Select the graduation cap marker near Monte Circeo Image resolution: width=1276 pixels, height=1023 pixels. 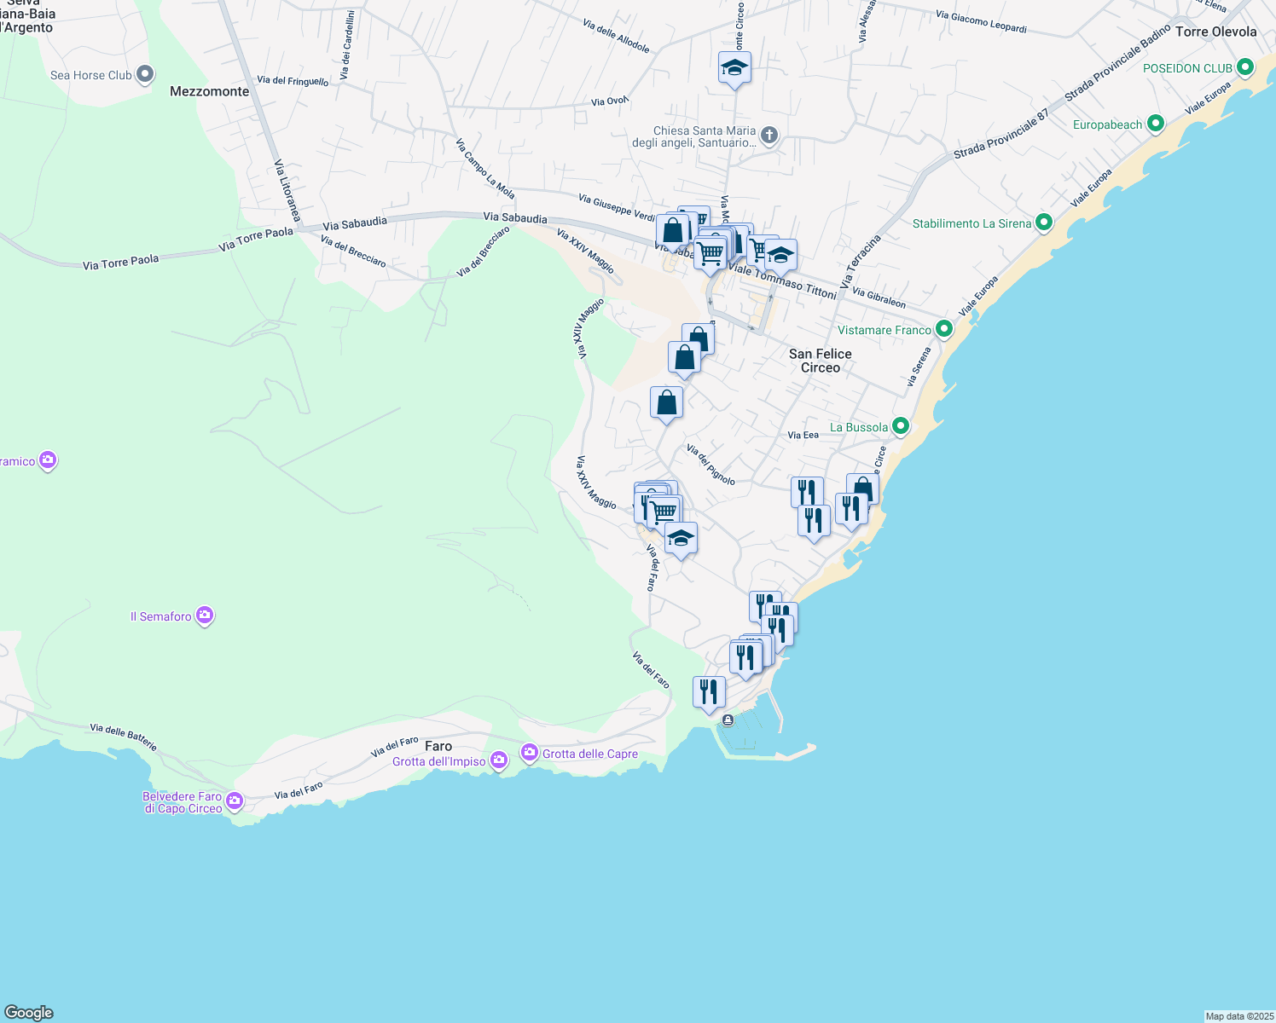pyautogui.click(x=734, y=66)
